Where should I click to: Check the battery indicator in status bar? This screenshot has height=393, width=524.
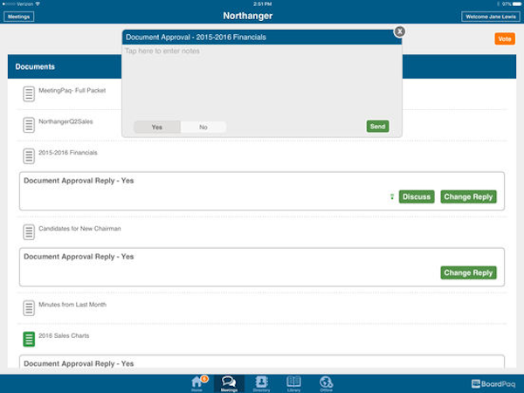pos(517,4)
